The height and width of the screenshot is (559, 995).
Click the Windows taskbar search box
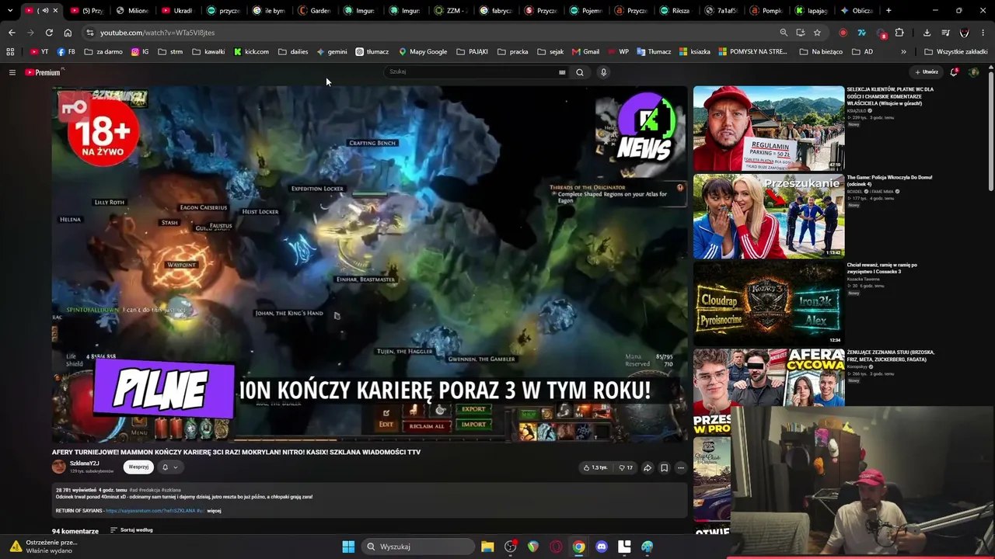click(417, 547)
